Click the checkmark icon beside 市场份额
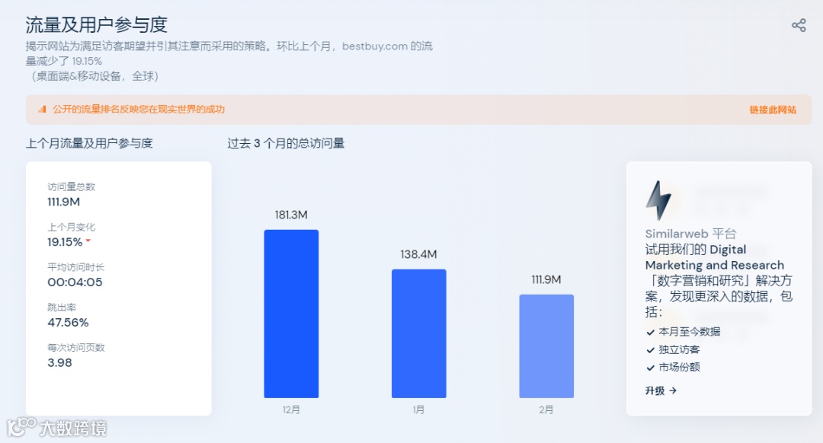This screenshot has height=443, width=823. [652, 367]
